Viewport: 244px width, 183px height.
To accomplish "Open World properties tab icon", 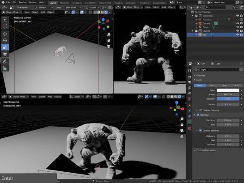I will (x=189, y=98).
